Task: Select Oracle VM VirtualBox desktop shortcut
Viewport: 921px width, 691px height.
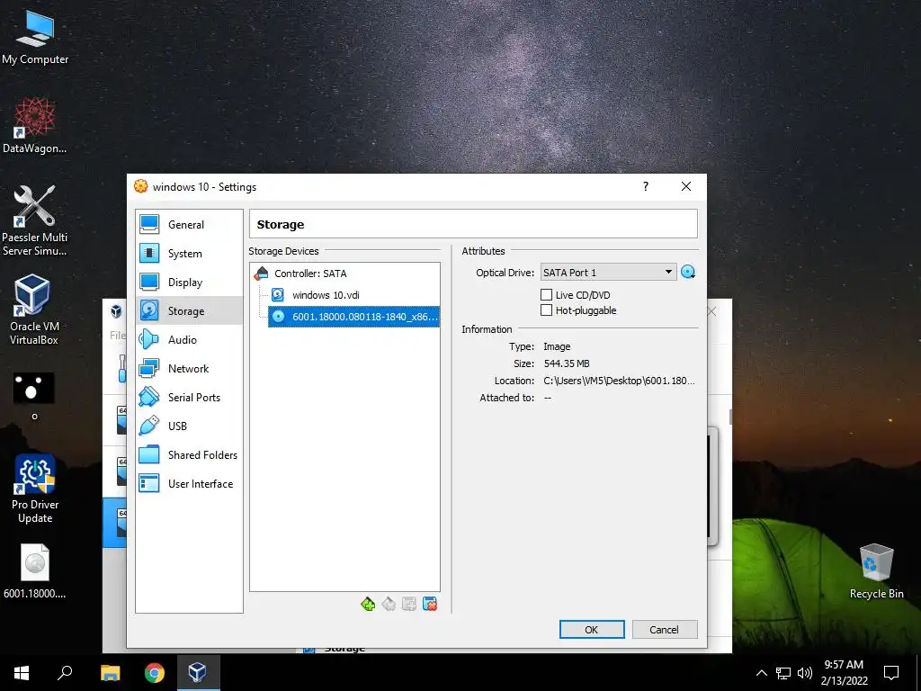Action: [33, 310]
